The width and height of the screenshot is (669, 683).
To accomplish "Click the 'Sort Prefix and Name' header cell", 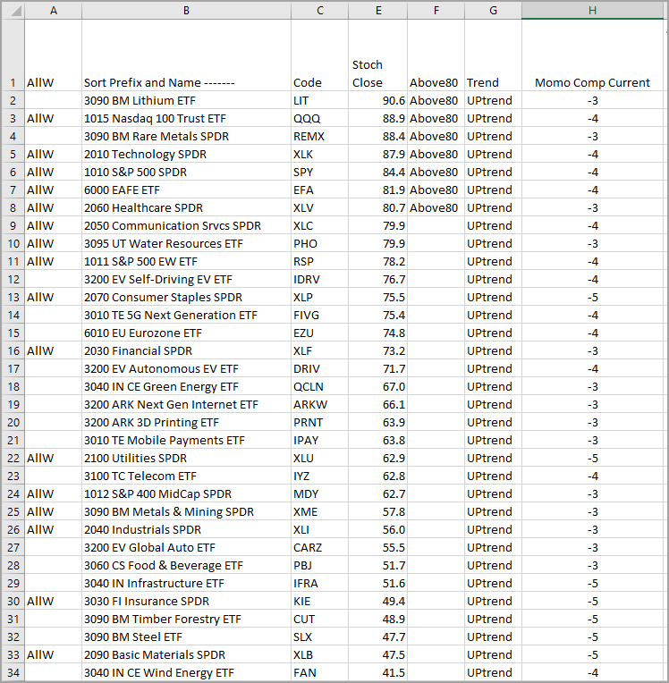I will coord(186,55).
